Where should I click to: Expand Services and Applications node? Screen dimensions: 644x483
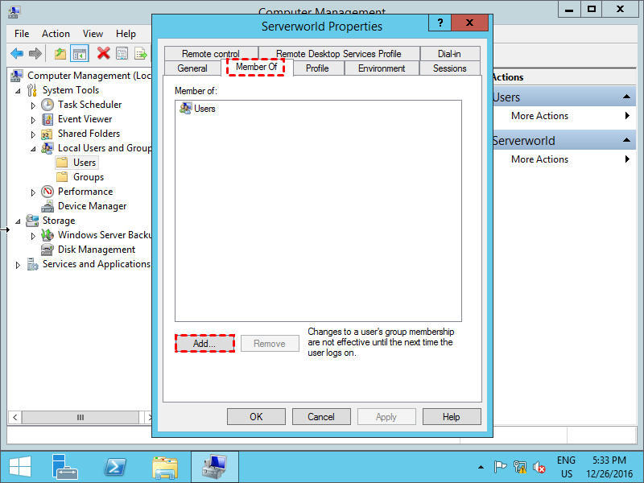pos(18,265)
